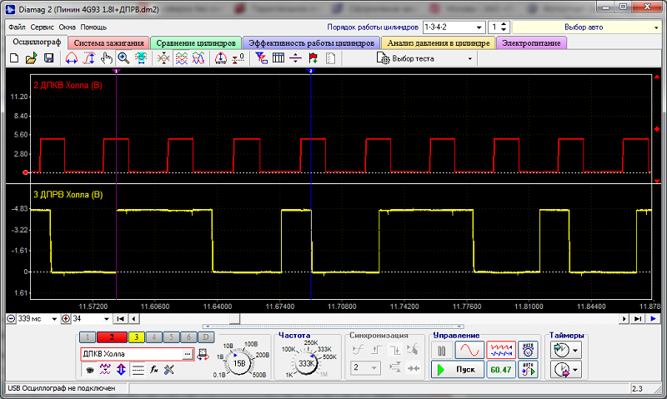Select the vertical stretch tool
667x399 pixels.
click(89, 58)
